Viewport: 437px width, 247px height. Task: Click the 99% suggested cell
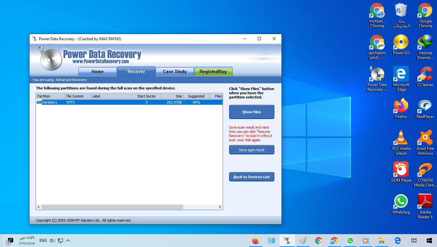tap(196, 102)
